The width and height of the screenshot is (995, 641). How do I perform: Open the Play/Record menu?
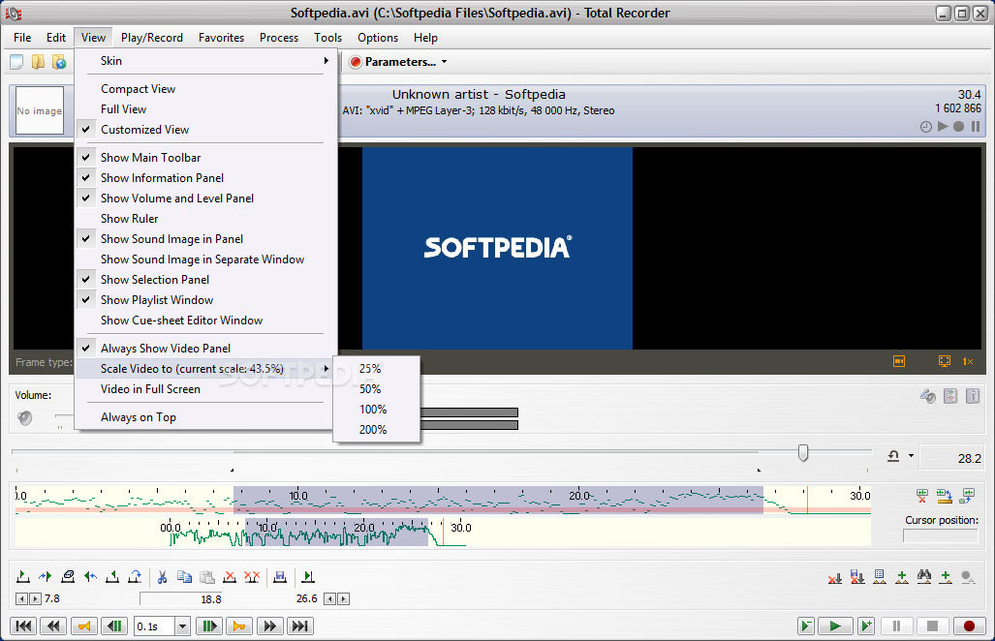coord(152,38)
